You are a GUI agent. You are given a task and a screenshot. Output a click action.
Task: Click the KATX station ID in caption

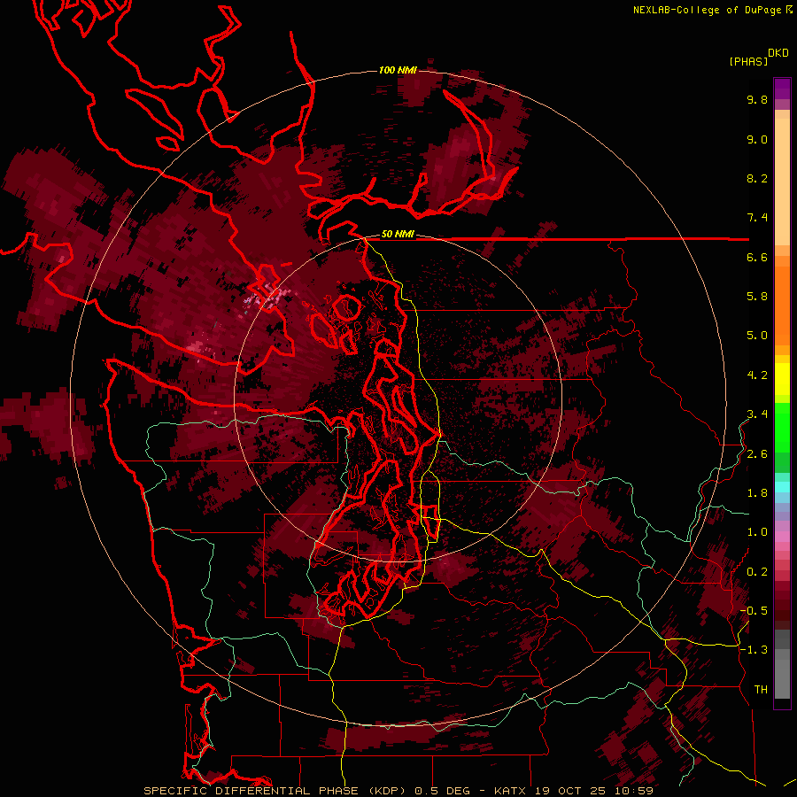click(x=511, y=791)
